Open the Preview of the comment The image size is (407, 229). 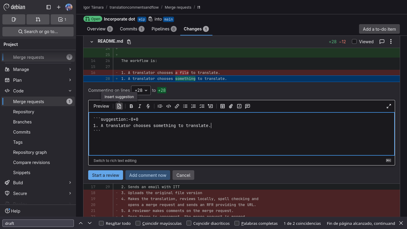point(101,106)
